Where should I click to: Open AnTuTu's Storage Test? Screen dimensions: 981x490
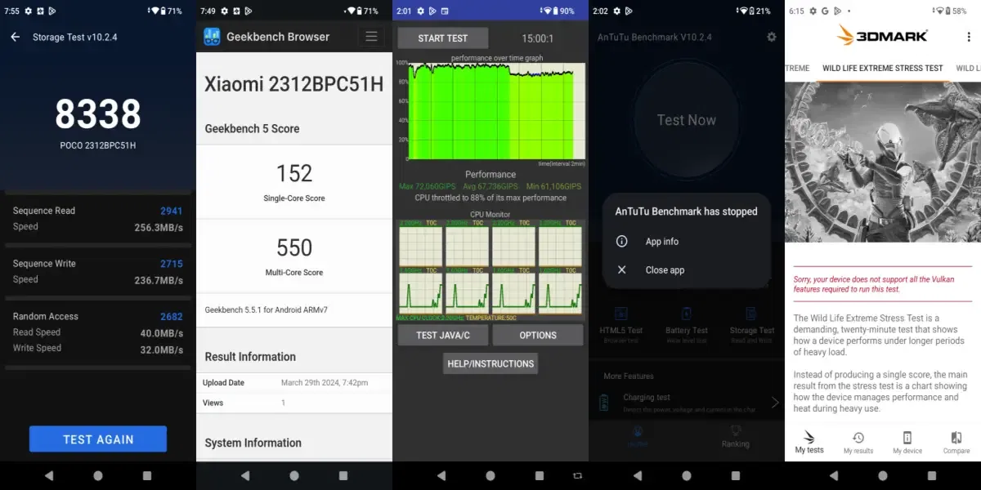[751, 320]
